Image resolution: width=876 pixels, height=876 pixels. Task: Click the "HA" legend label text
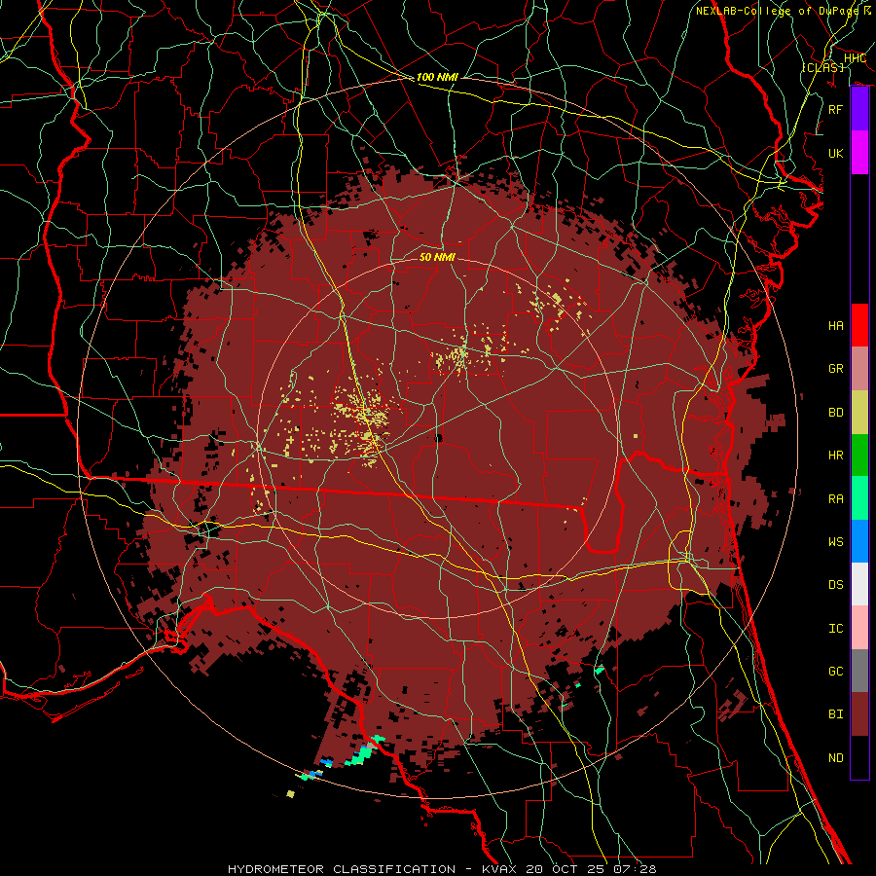point(835,325)
